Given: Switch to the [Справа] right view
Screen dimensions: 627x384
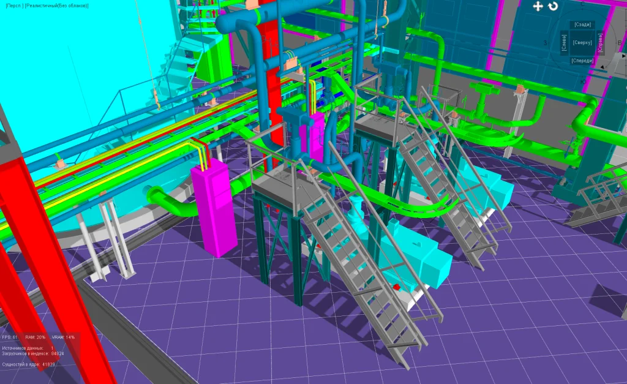Looking at the screenshot, I should click(x=600, y=42).
